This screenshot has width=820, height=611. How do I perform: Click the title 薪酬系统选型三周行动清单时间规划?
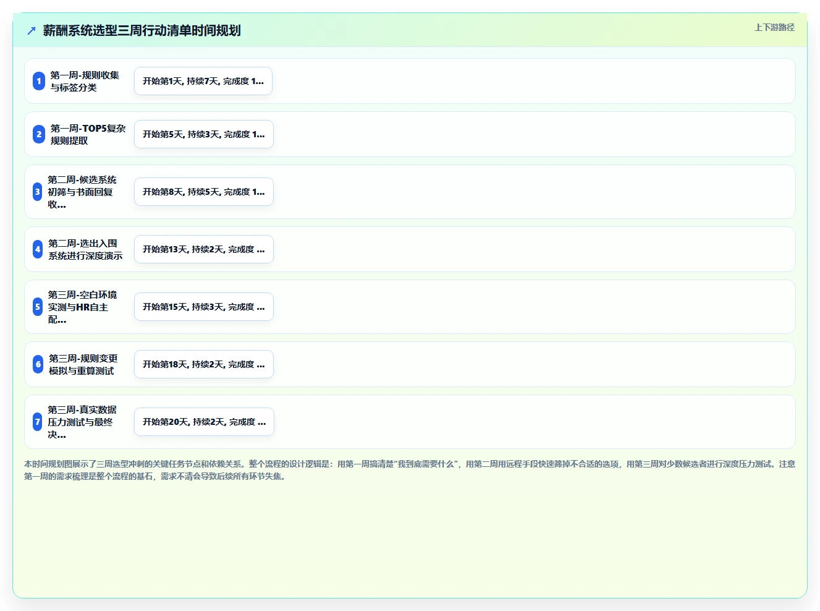point(142,30)
